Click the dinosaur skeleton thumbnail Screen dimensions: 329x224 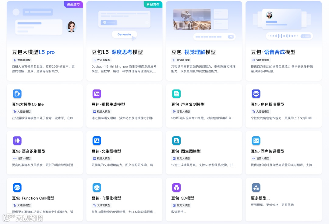coord(192,19)
